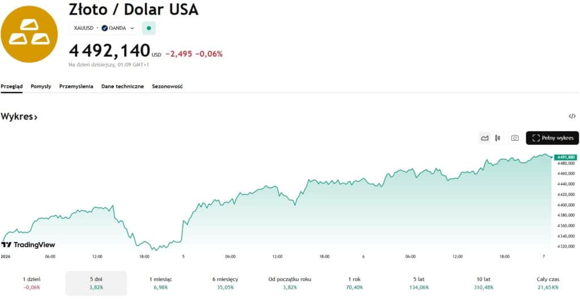Click the Pełny wykres button

click(552, 138)
